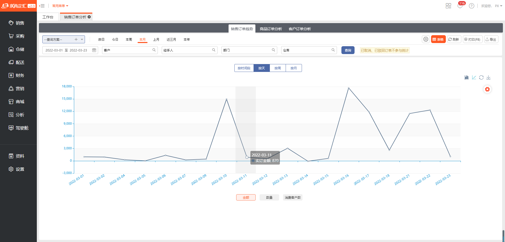Click the chart restore refresh icon
Image resolution: width=505 pixels, height=242 pixels.
[x=481, y=77]
